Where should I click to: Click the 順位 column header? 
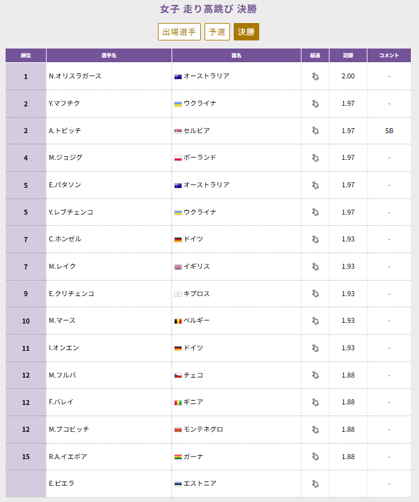pos(25,55)
